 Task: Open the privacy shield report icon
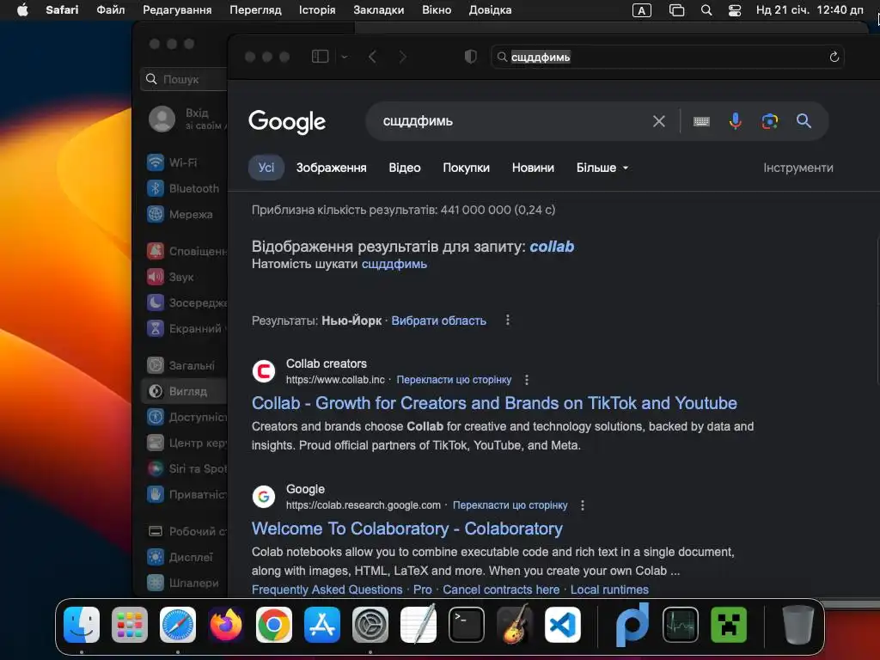click(x=470, y=57)
